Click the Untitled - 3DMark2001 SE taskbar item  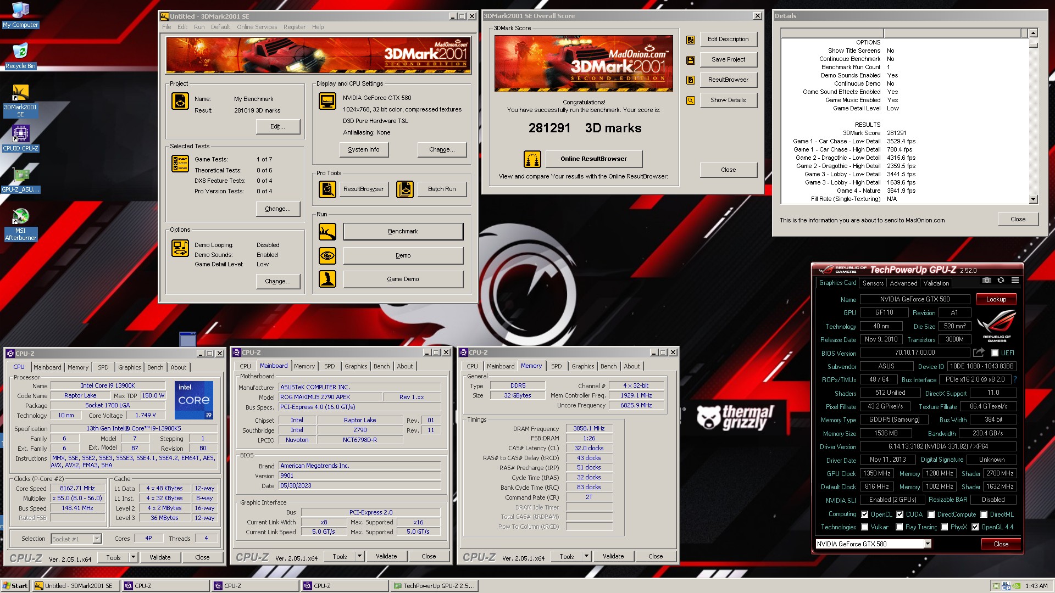pyautogui.click(x=76, y=586)
